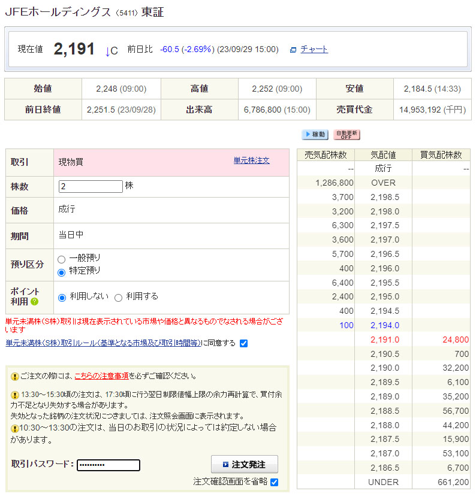Open the チャート link

pyautogui.click(x=314, y=49)
